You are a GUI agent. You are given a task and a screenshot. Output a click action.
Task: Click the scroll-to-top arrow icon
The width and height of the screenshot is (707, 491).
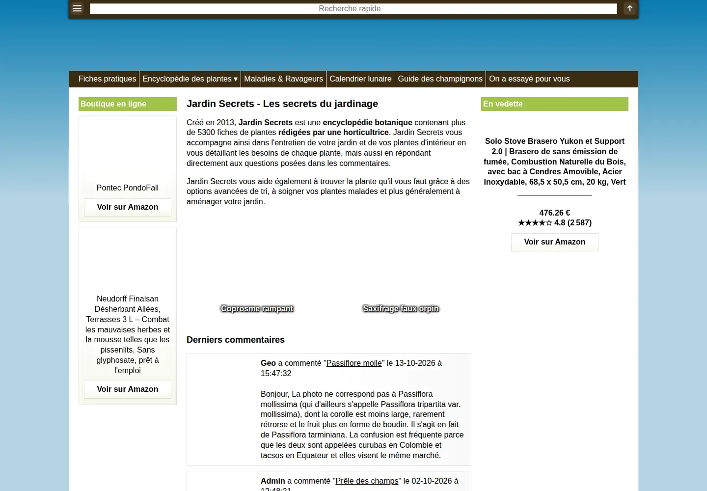[x=630, y=8]
